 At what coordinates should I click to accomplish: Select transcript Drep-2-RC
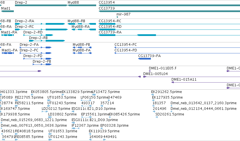click(24, 26)
